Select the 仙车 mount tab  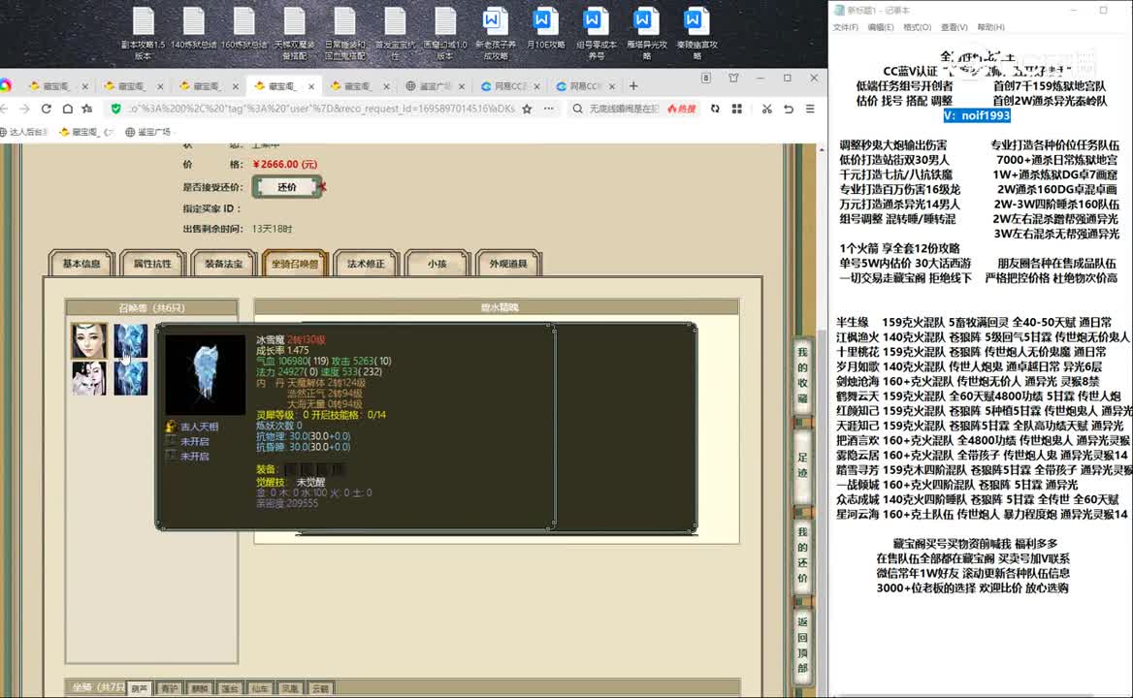click(260, 688)
